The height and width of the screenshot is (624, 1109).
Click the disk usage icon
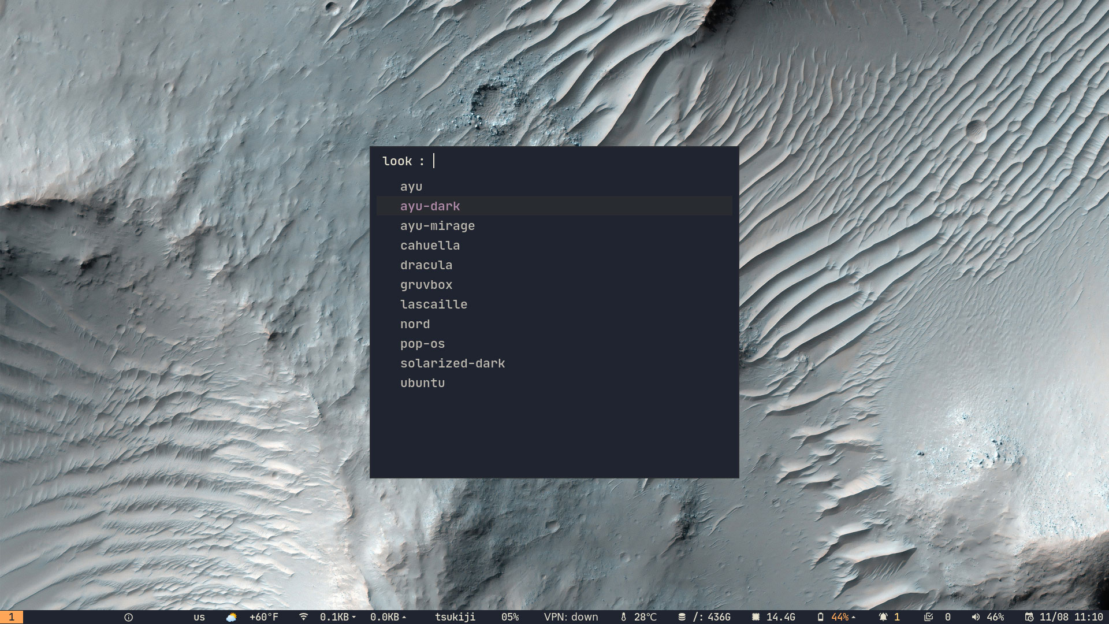click(682, 617)
